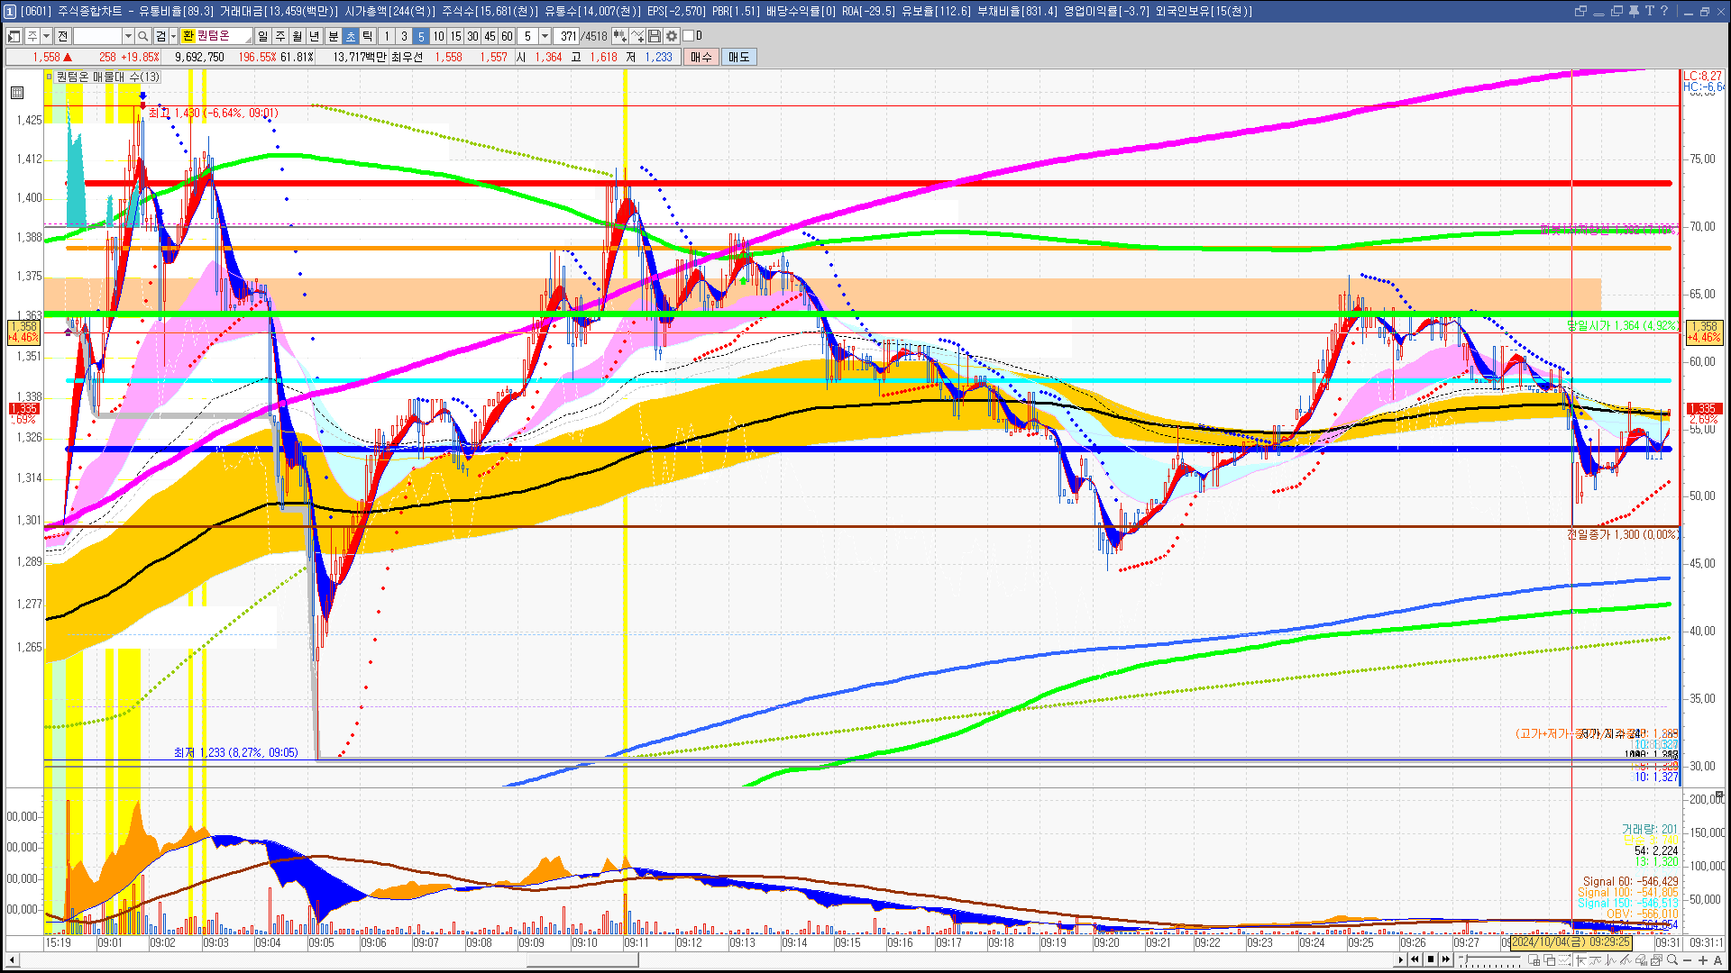1731x973 pixels.
Task: Select the 60 interval tab
Action: coord(507,36)
